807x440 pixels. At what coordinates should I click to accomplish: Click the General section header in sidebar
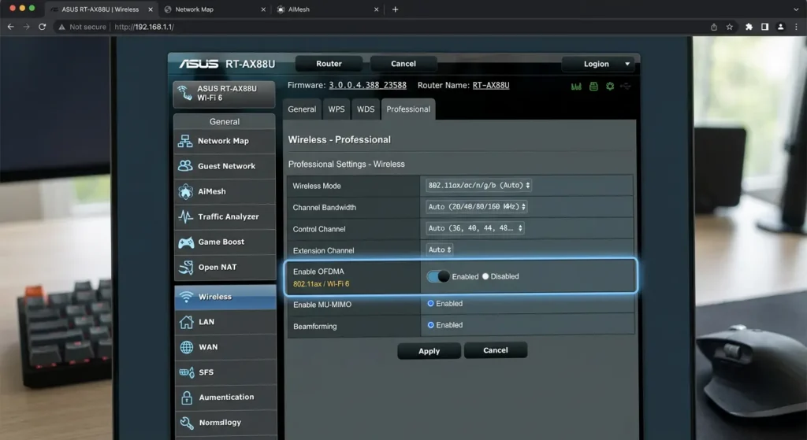(225, 121)
